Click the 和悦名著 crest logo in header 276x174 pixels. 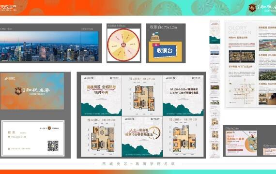coord(252,8)
